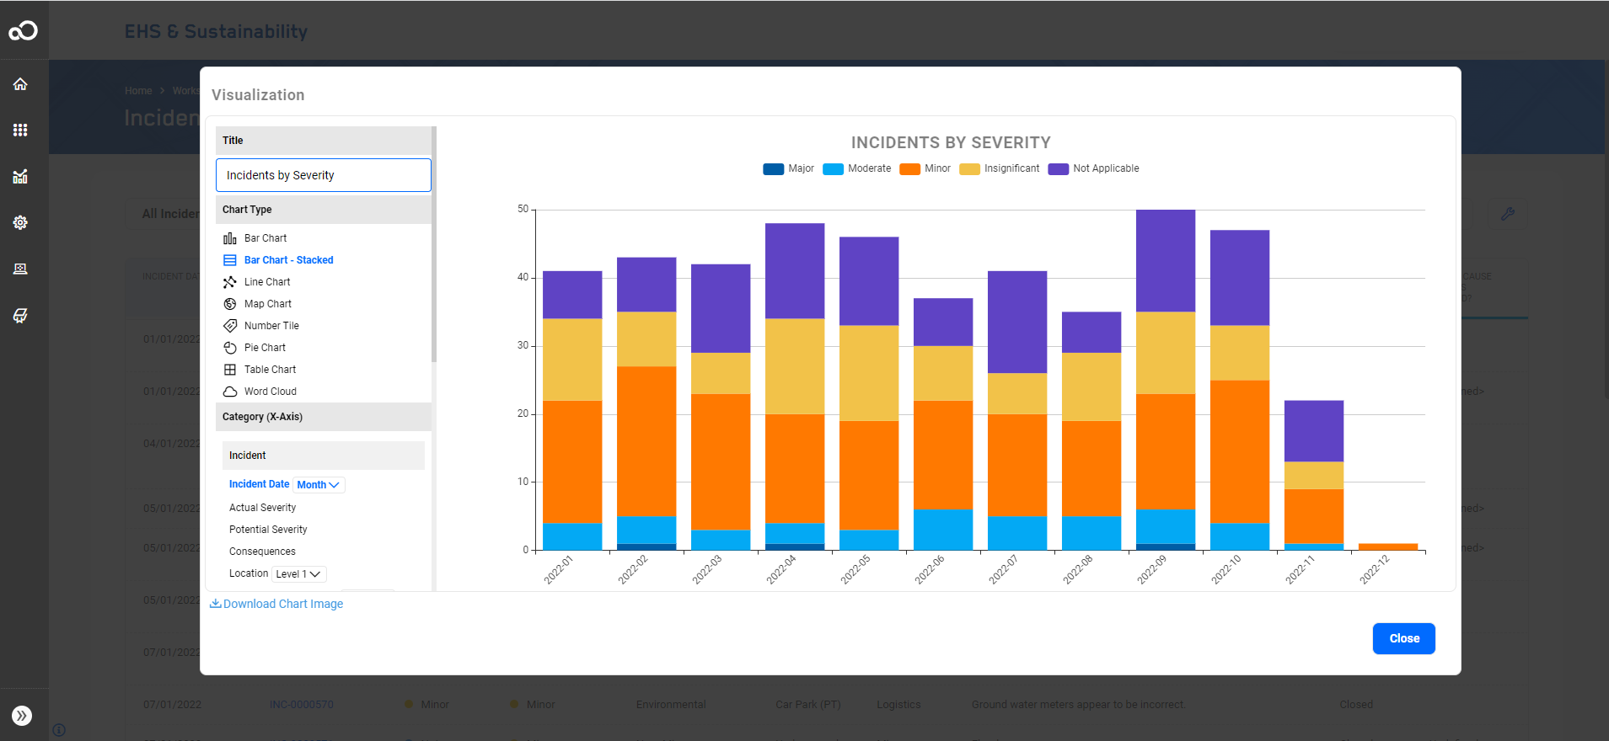Viewport: 1609px width, 741px height.
Task: Click the purple segment of 2022-09 bar
Action: tap(1166, 261)
